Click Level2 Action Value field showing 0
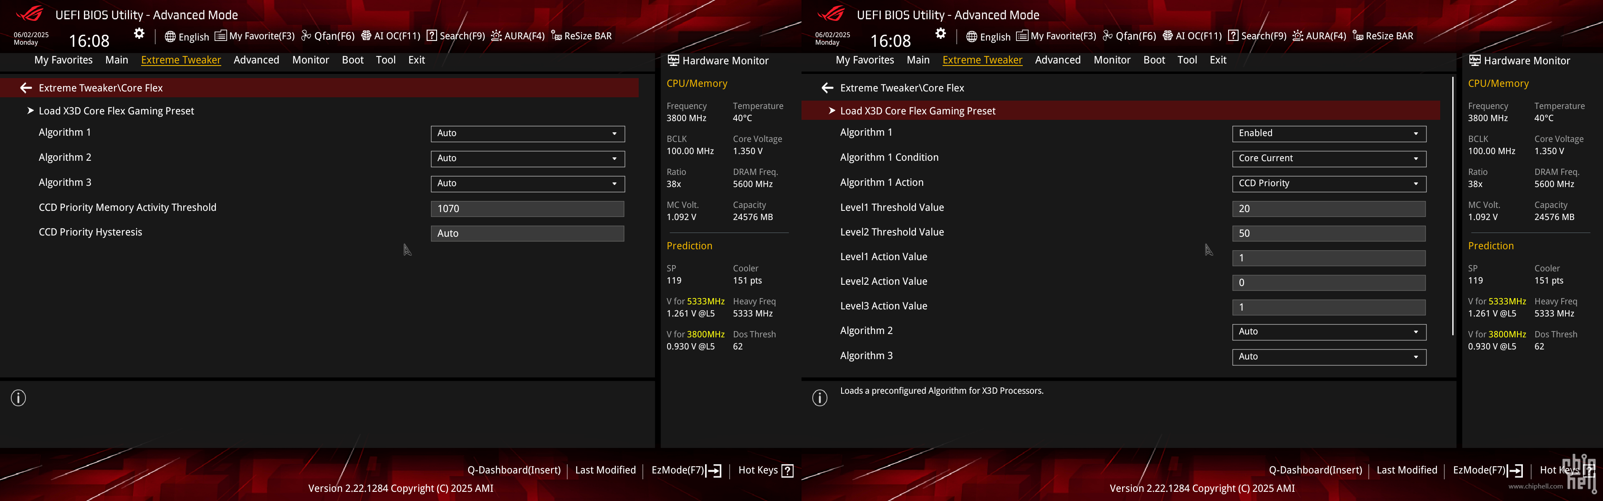The width and height of the screenshot is (1603, 501). click(x=1329, y=283)
